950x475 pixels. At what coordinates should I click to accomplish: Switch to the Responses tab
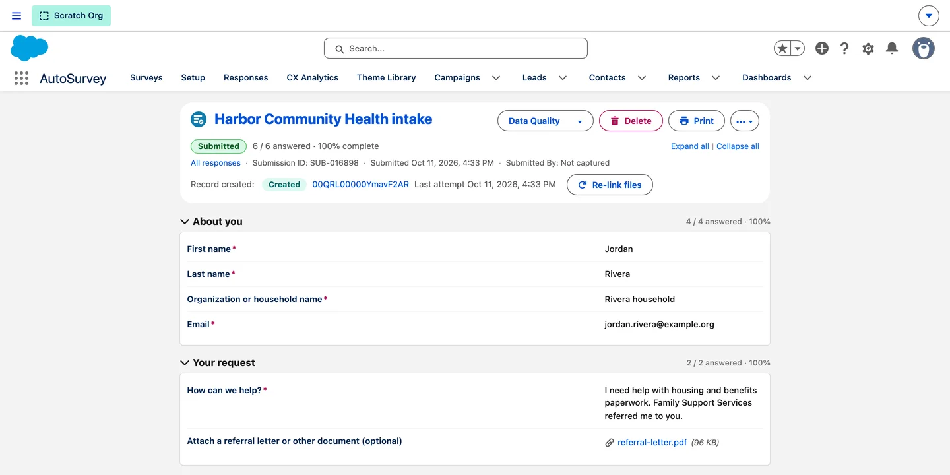coord(246,78)
